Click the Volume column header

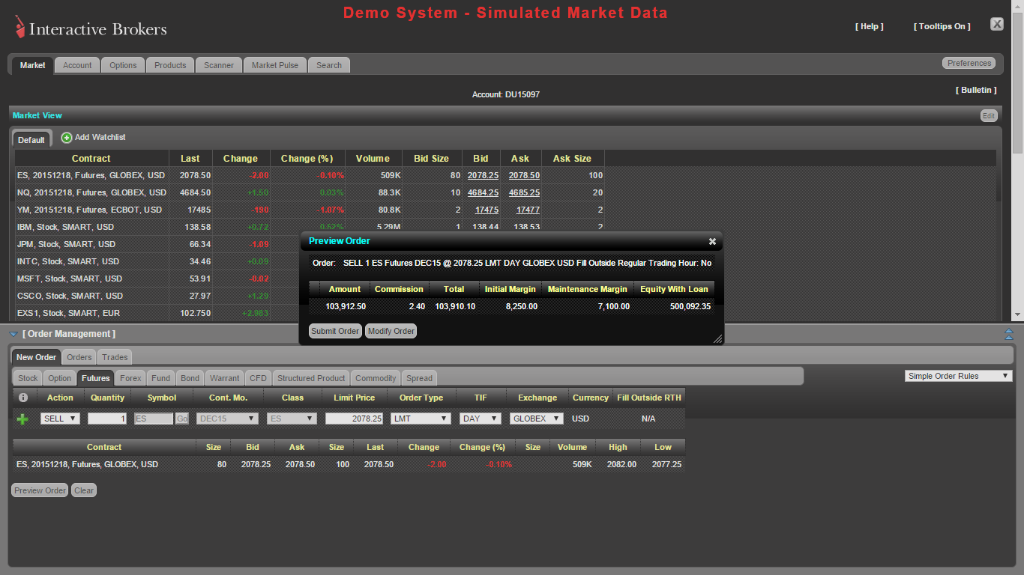[373, 158]
